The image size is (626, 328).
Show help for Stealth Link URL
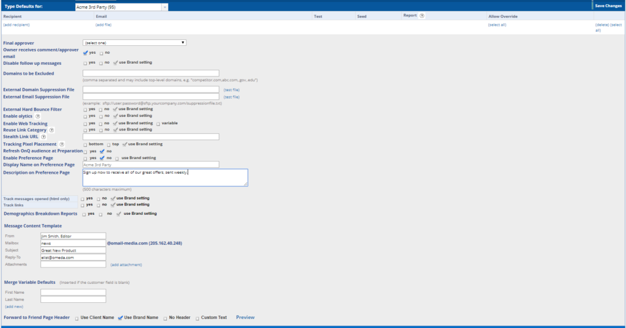(43, 136)
